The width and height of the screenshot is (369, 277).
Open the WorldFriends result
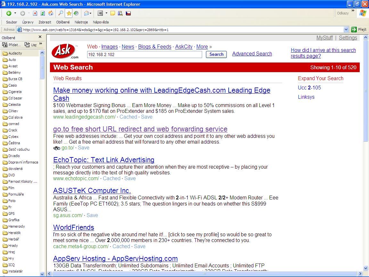[74, 228]
